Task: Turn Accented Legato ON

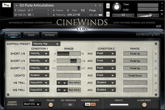Action: click(88, 105)
